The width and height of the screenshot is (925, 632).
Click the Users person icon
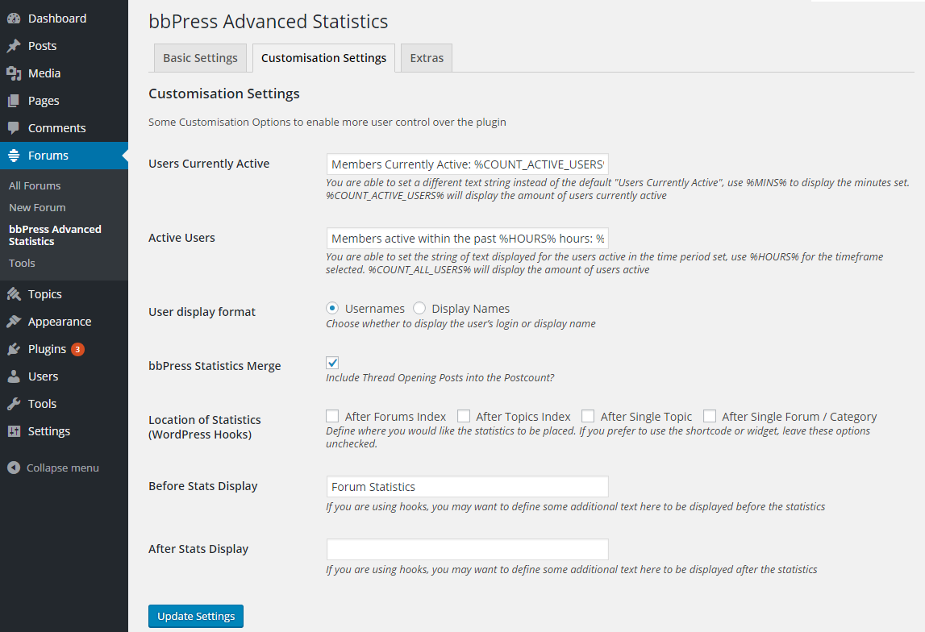[14, 376]
